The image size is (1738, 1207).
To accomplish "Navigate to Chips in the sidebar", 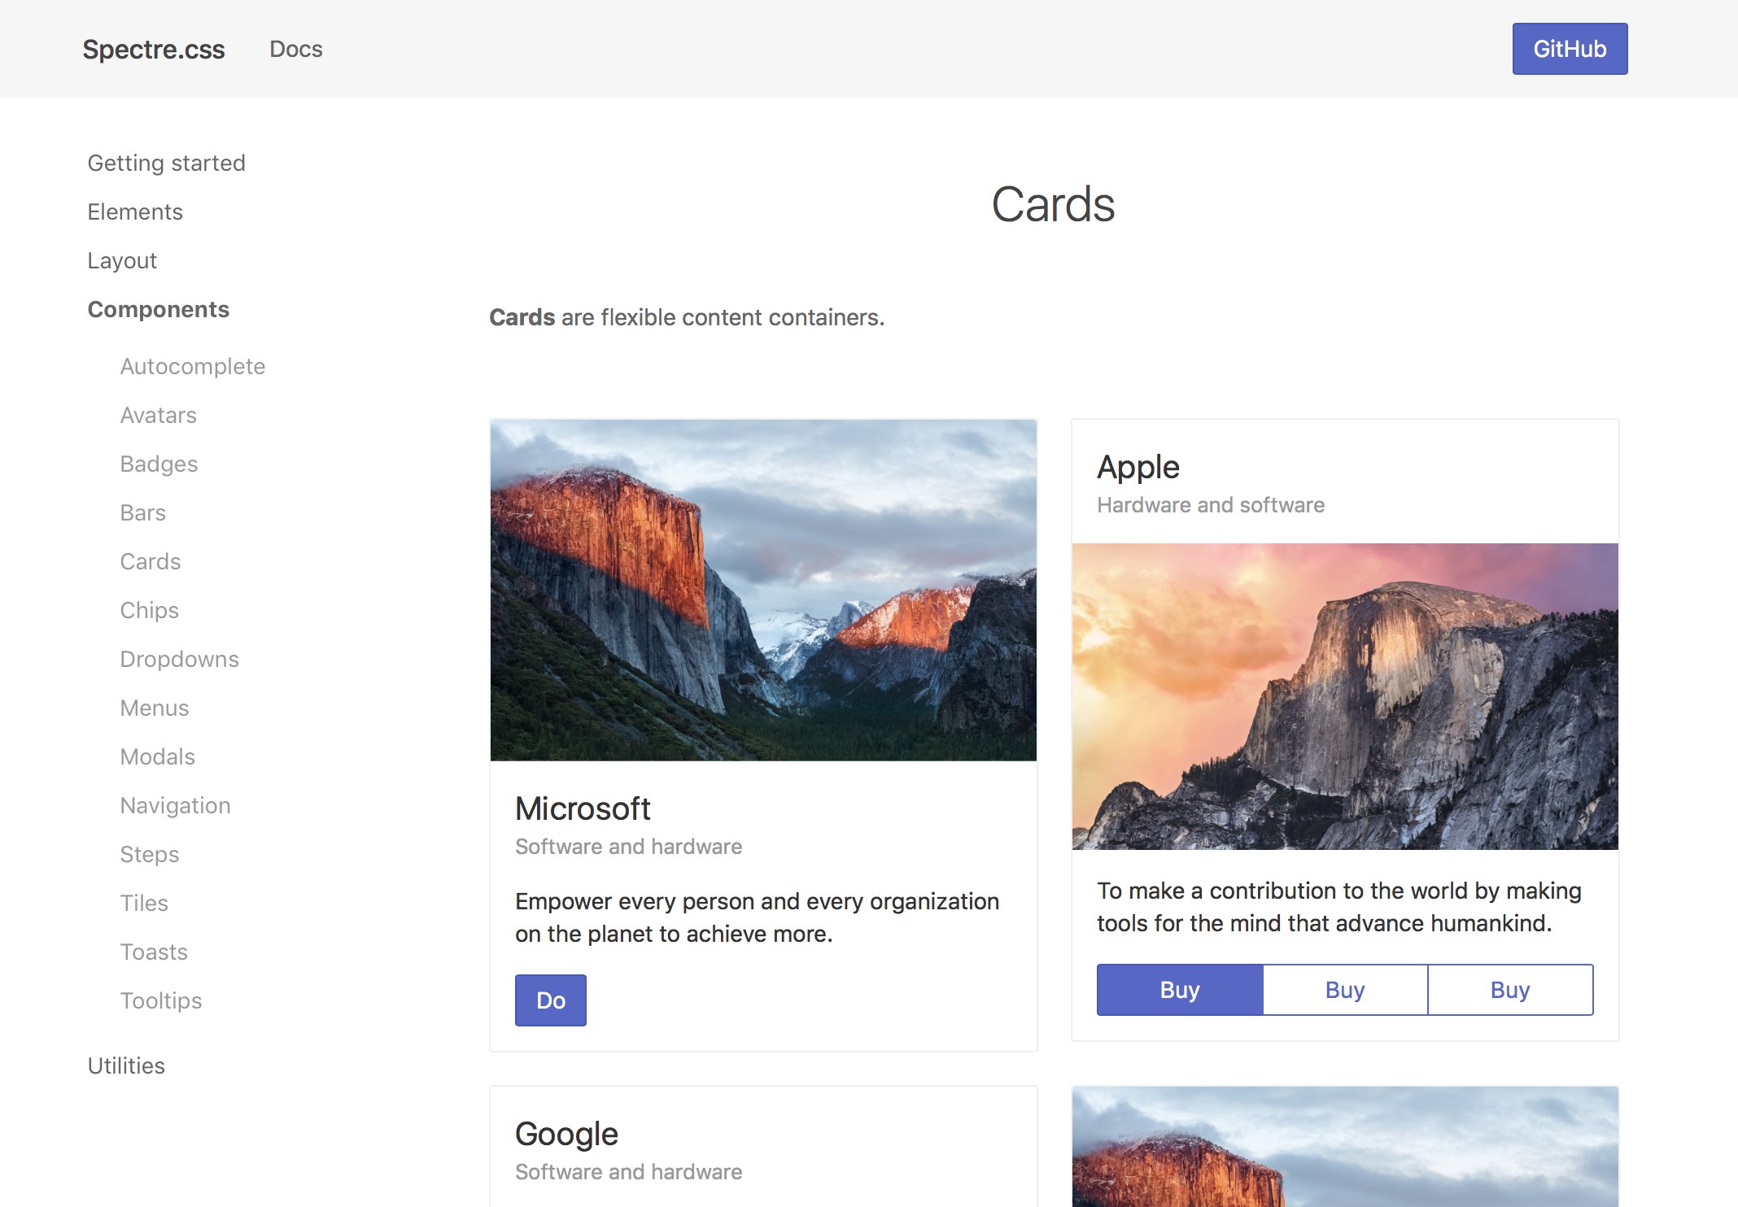I will (x=150, y=610).
